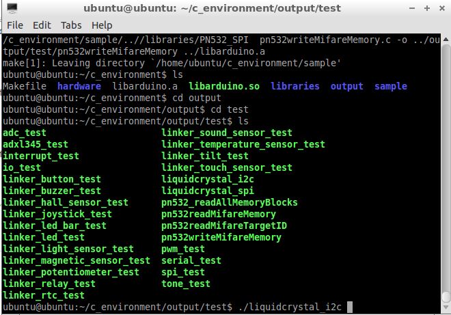Click the terminal monitor icon in title bar

(x=12, y=8)
